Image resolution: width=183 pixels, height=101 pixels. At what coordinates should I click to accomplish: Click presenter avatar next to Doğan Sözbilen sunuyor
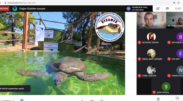pyautogui.click(x=15, y=9)
